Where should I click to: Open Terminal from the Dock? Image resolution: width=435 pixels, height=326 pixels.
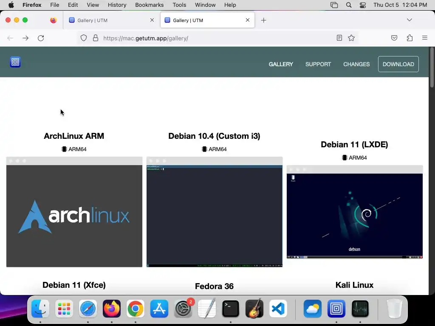click(231, 309)
